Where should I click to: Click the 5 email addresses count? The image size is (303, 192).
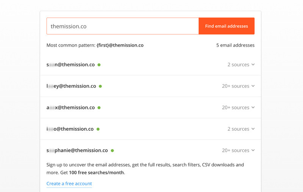[235, 45]
